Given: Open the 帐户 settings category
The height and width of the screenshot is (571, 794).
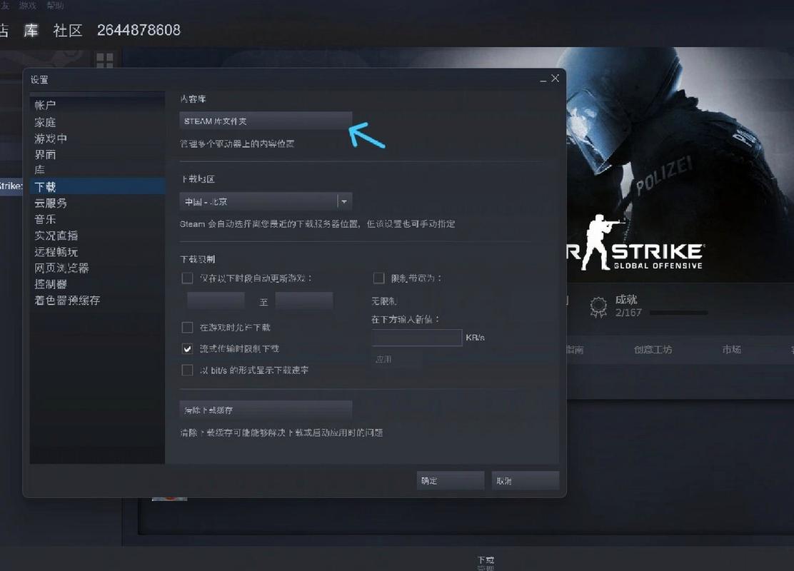Looking at the screenshot, I should point(45,106).
